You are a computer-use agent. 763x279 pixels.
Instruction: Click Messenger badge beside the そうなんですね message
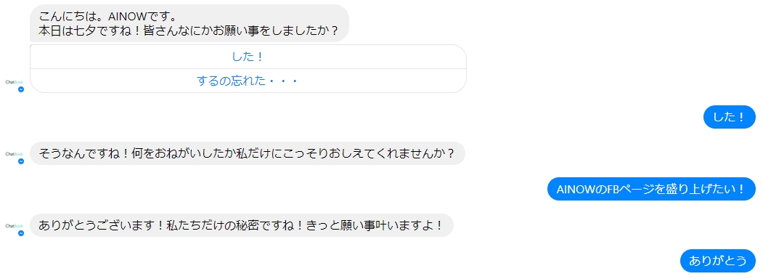pos(21,161)
